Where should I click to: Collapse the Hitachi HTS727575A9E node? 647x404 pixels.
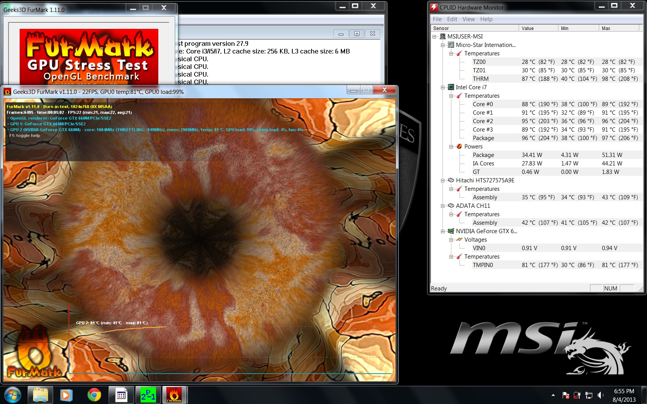point(443,180)
